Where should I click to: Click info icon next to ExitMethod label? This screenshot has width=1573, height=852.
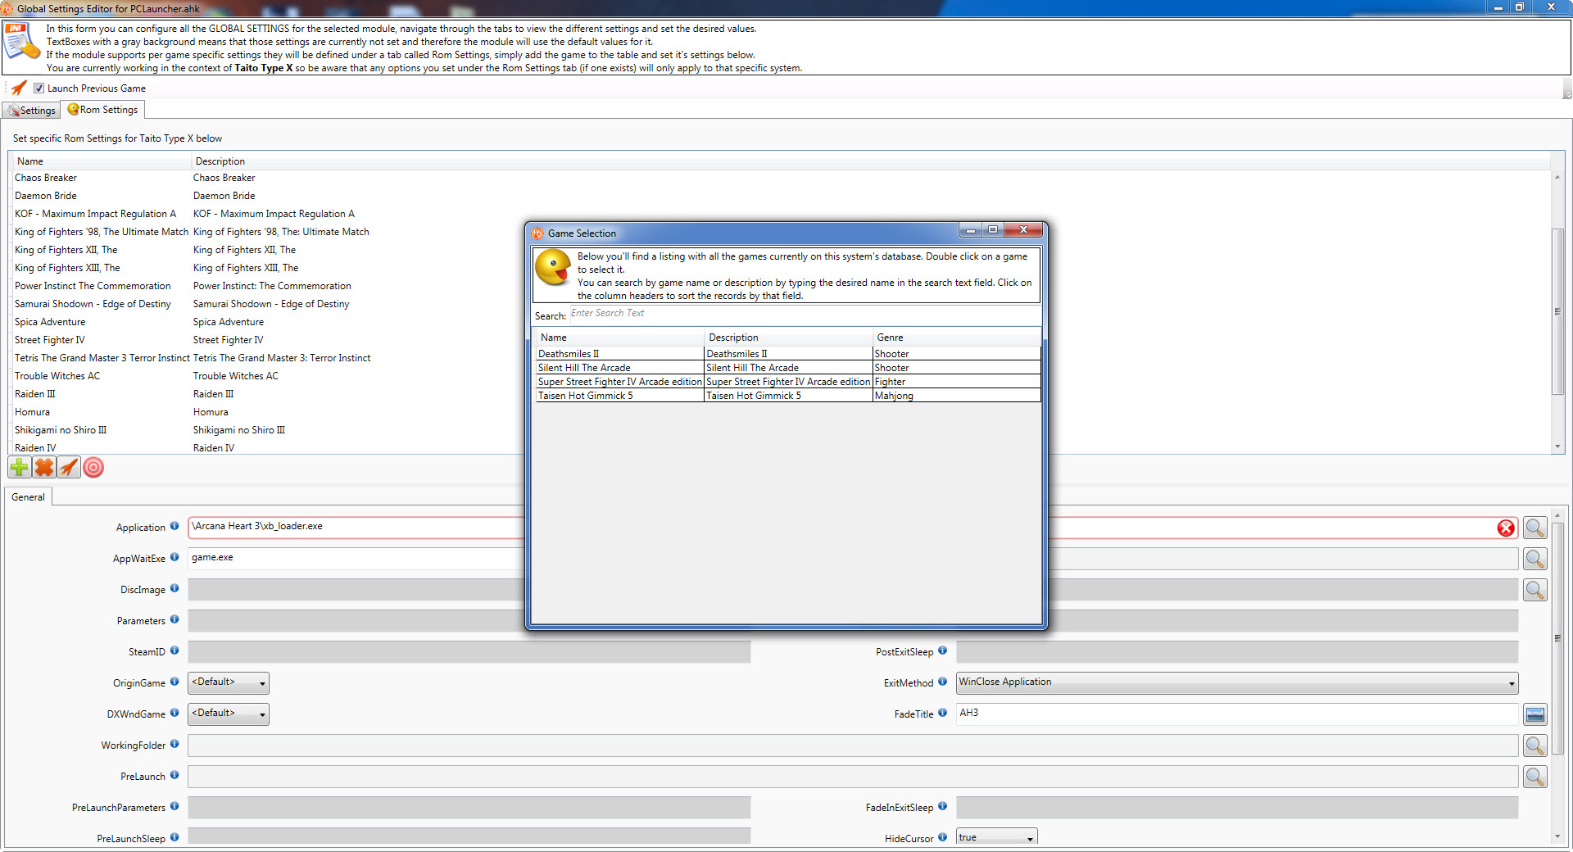click(x=942, y=682)
